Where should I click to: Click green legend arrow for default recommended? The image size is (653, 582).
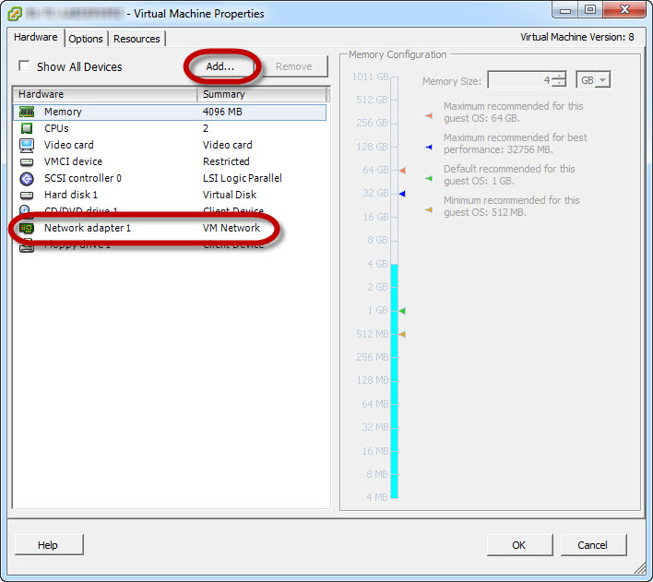point(429,178)
